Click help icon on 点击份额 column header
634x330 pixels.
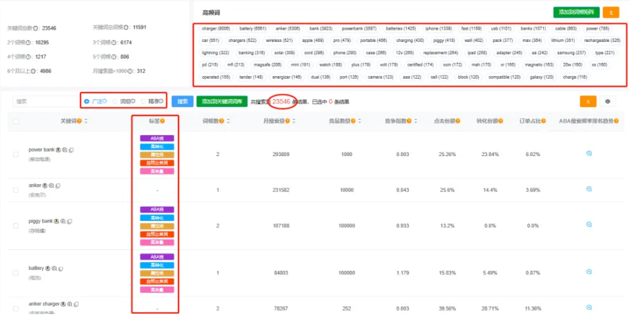click(458, 121)
